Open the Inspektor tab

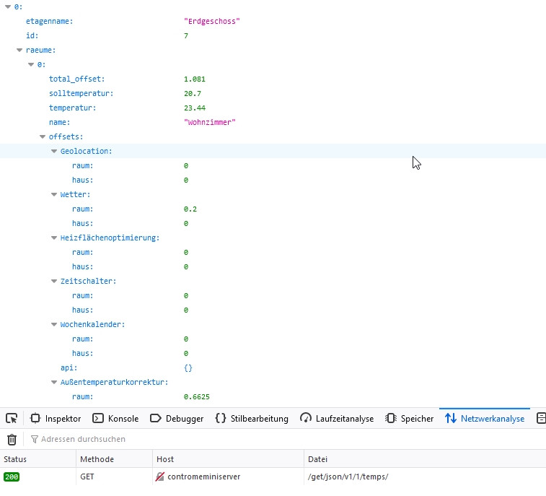click(x=56, y=418)
